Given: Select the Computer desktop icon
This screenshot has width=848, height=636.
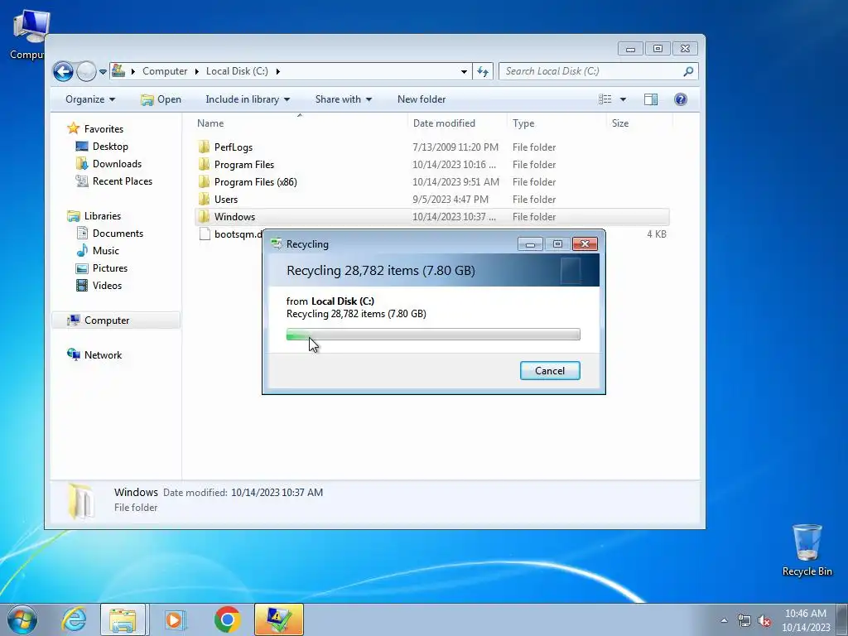Looking at the screenshot, I should click(x=28, y=35).
